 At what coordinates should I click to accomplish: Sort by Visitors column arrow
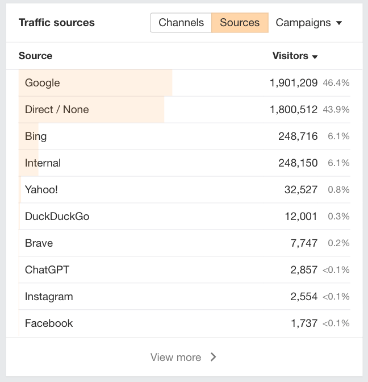[x=315, y=56]
